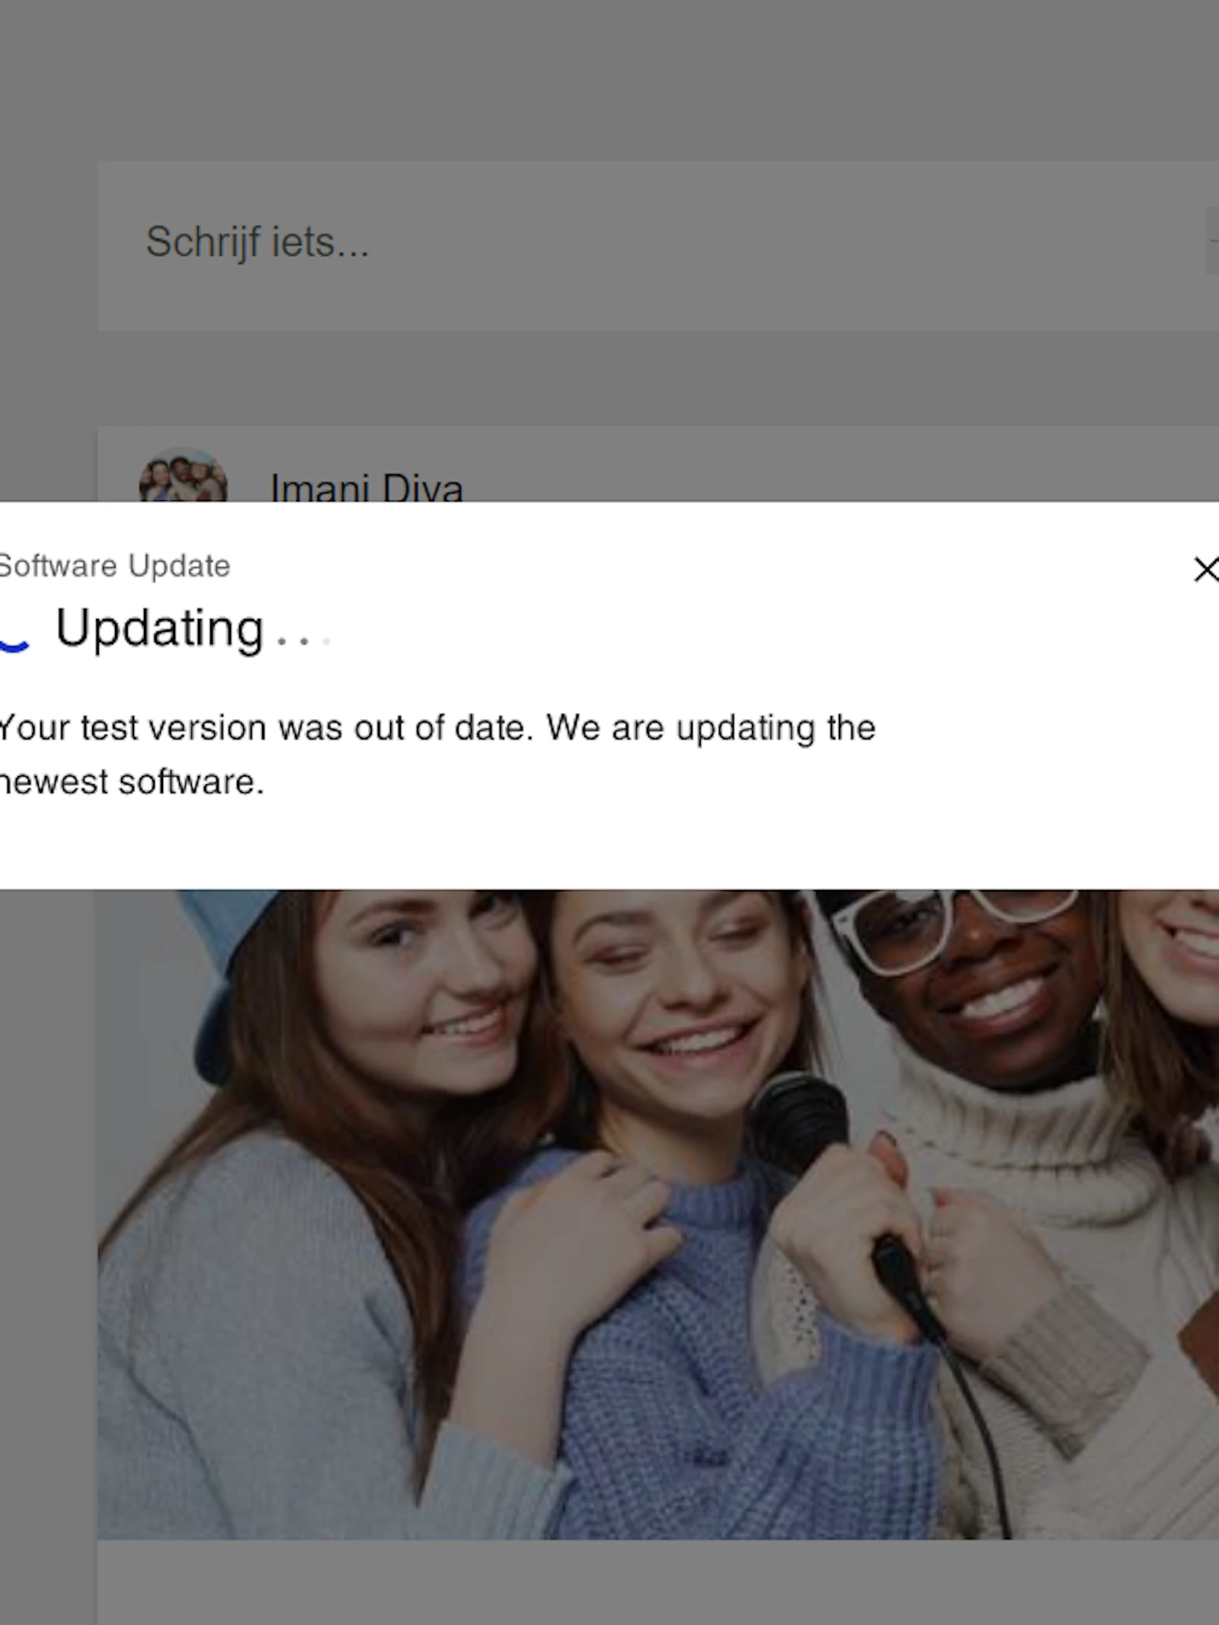Viewport: 1219px width, 1625px height.
Task: Click the 'Updating' heading text
Action: [160, 630]
